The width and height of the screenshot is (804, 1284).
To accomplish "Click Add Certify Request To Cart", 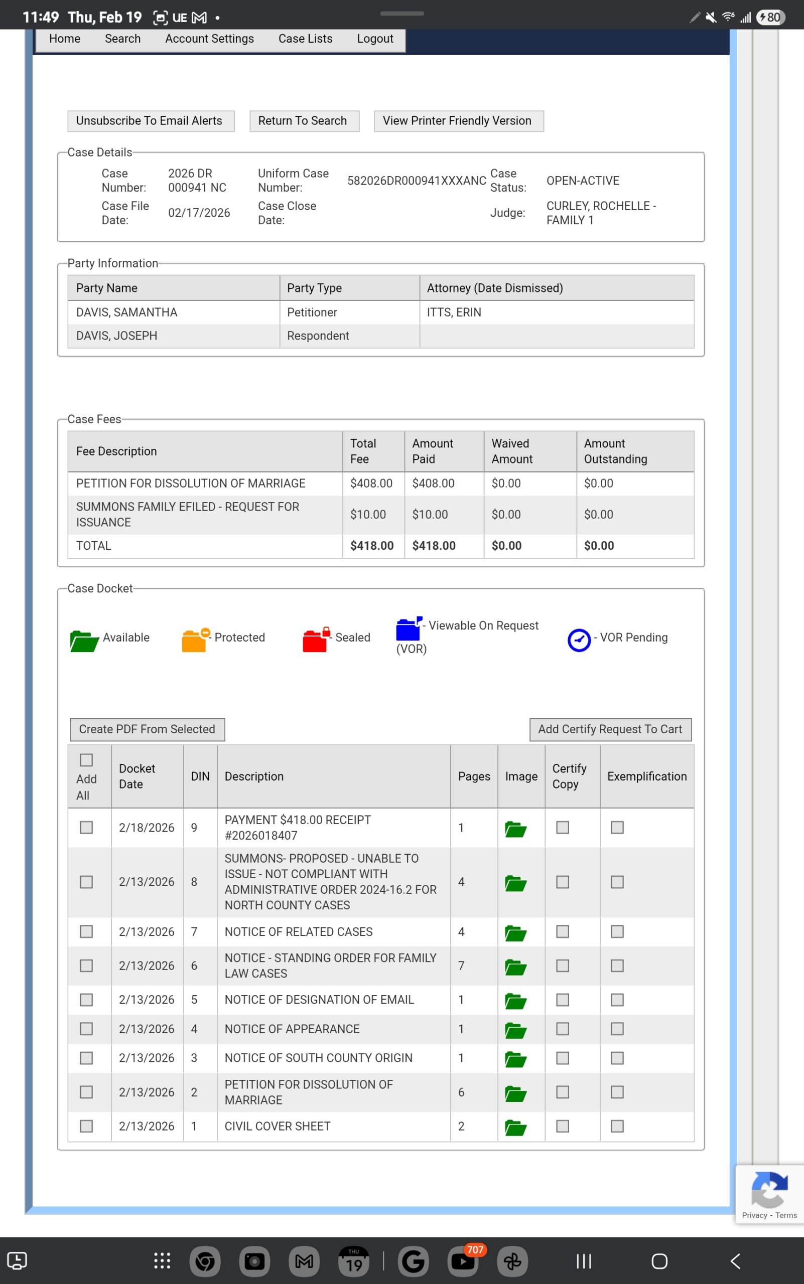I will tap(610, 729).
